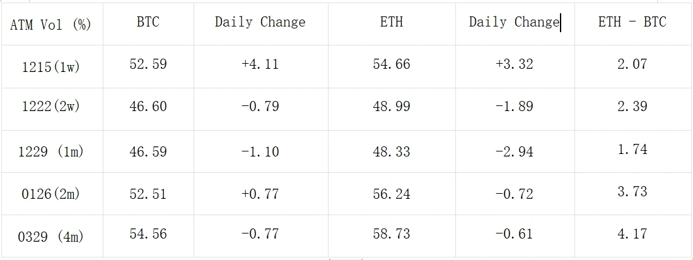The height and width of the screenshot is (260, 693).
Task: Select the 1229 (1m) row label
Action: point(52,152)
